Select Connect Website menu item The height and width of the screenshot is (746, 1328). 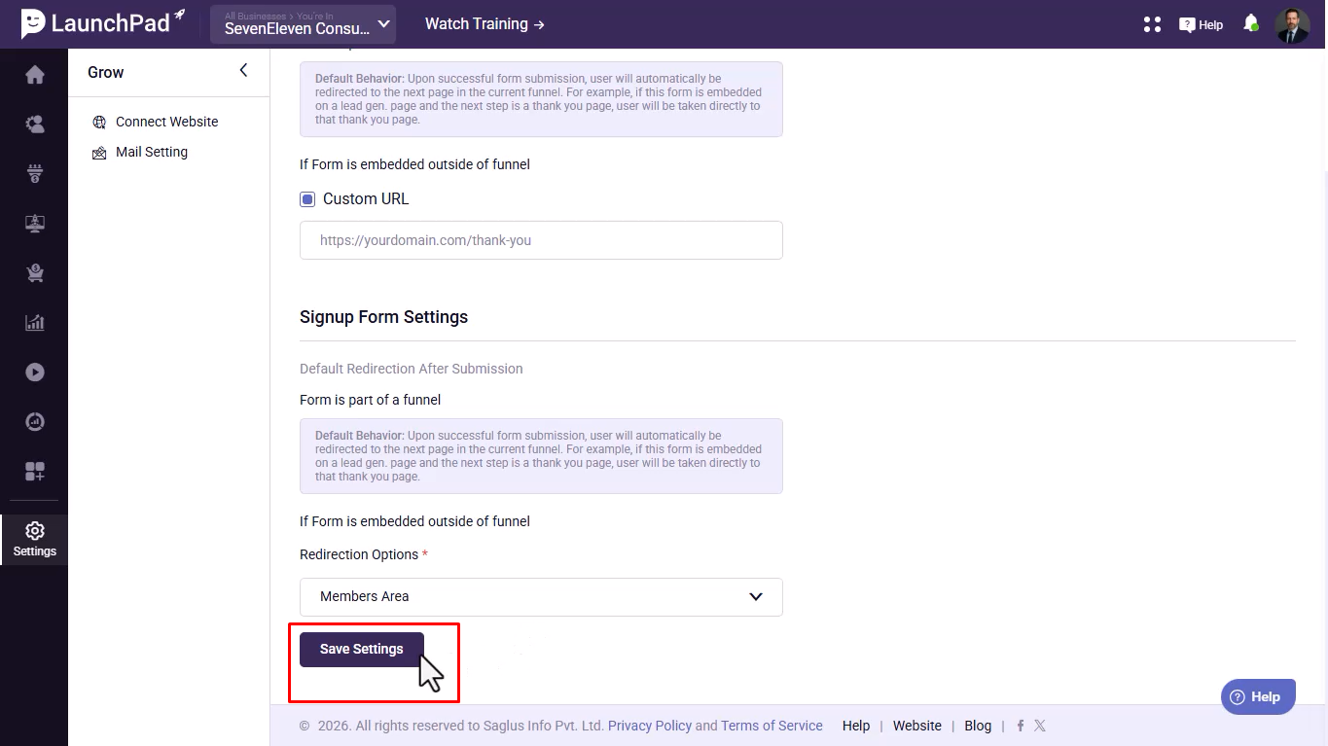pyautogui.click(x=166, y=122)
